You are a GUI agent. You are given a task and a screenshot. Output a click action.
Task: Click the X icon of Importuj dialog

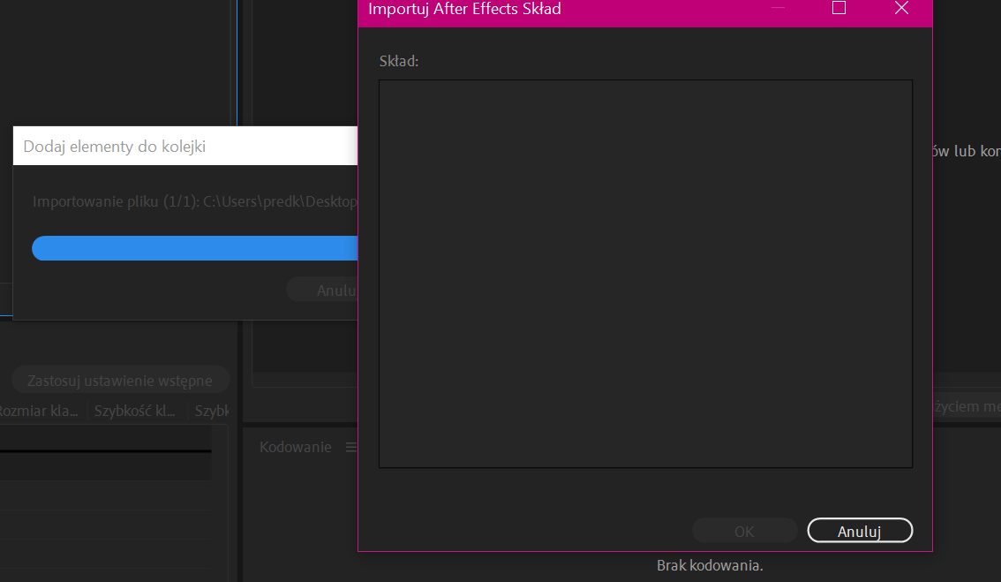coord(901,9)
